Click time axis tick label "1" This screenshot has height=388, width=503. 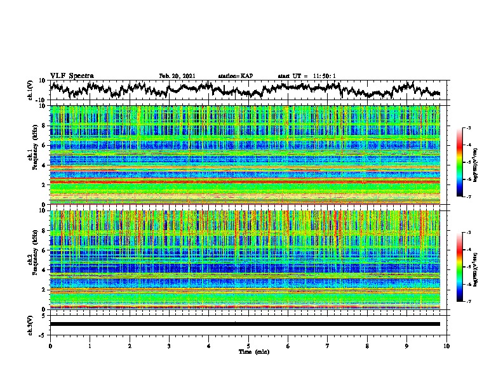[x=90, y=346]
